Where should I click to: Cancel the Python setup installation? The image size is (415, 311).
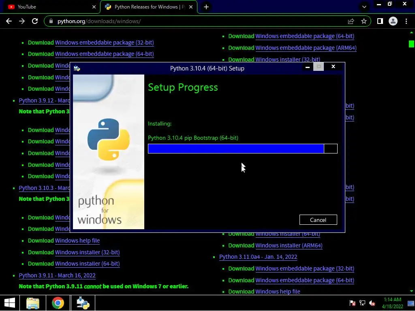tap(318, 220)
